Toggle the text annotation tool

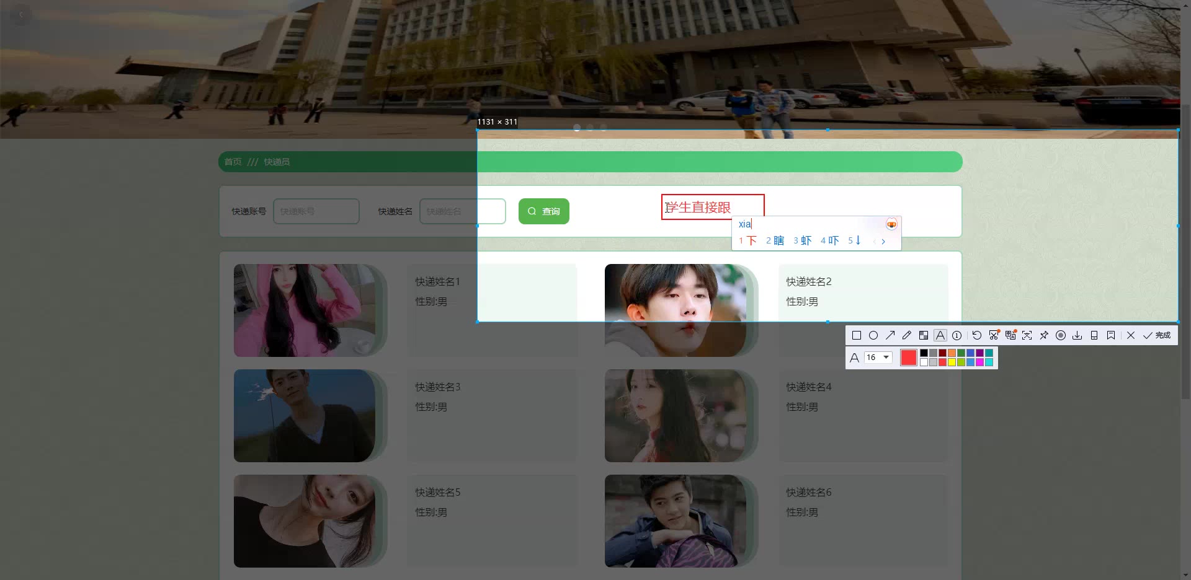click(940, 335)
